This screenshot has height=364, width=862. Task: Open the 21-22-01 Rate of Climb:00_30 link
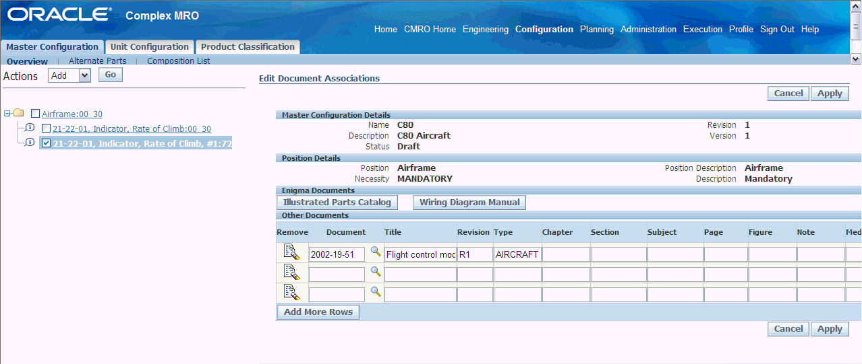pyautogui.click(x=132, y=129)
